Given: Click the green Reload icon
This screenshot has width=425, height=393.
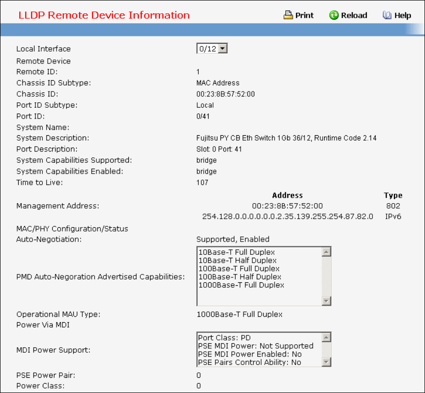Looking at the screenshot, I should pyautogui.click(x=334, y=15).
